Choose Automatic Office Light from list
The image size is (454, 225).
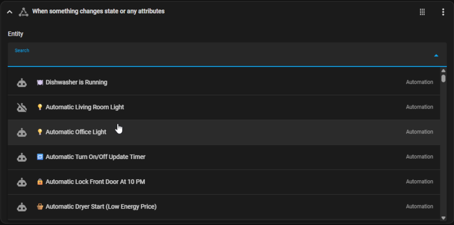click(224, 132)
